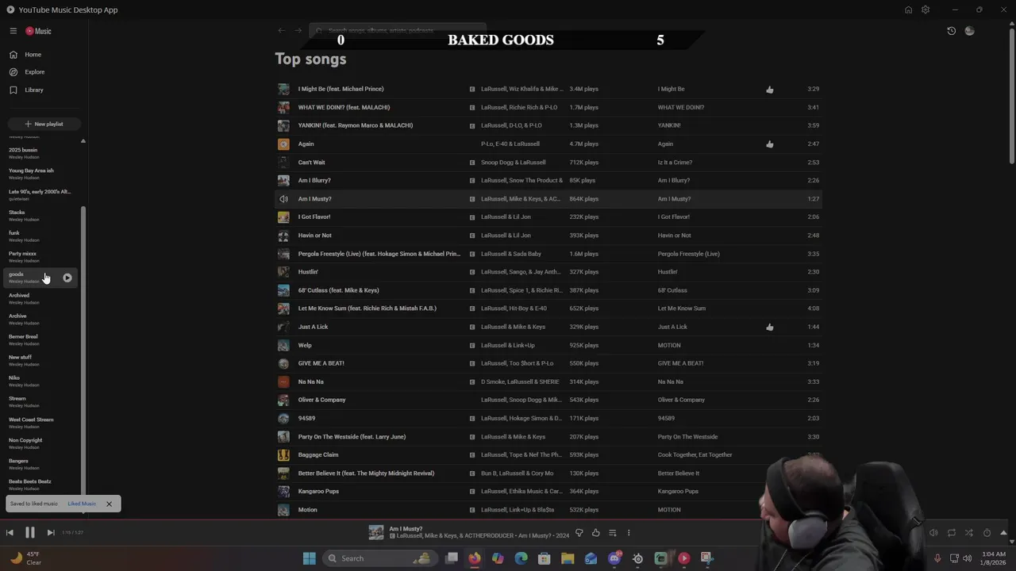The width and height of the screenshot is (1016, 571).
Task: Open the Party mixxx playlist
Action: click(x=23, y=254)
